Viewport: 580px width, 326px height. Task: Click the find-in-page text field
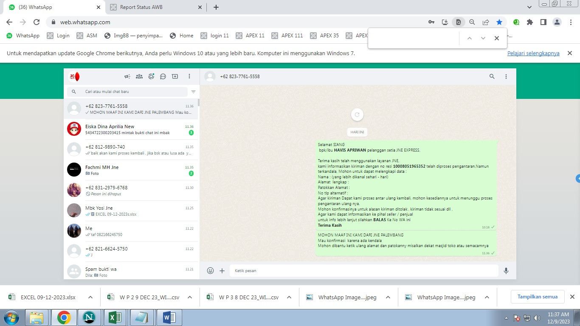(414, 38)
